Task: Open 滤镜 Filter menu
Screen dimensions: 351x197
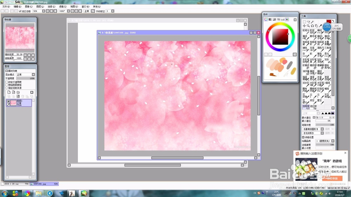Action: click(x=62, y=7)
